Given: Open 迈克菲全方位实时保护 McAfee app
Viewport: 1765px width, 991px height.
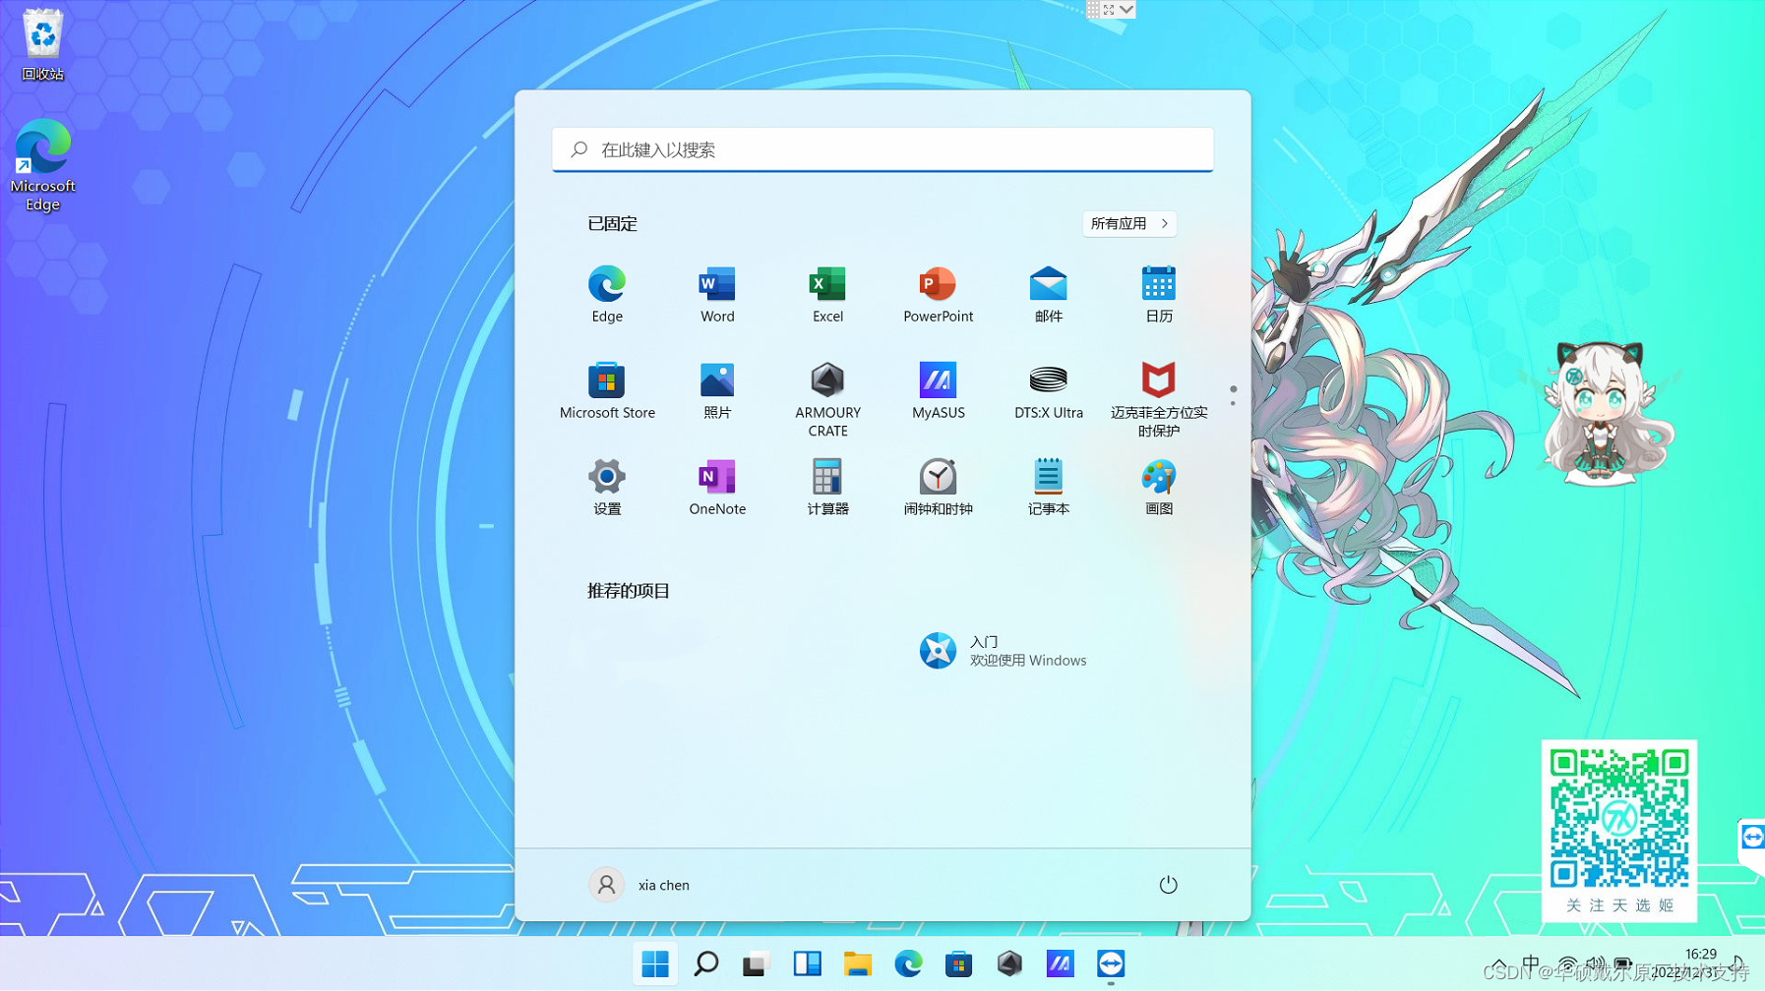Looking at the screenshot, I should pos(1158,399).
